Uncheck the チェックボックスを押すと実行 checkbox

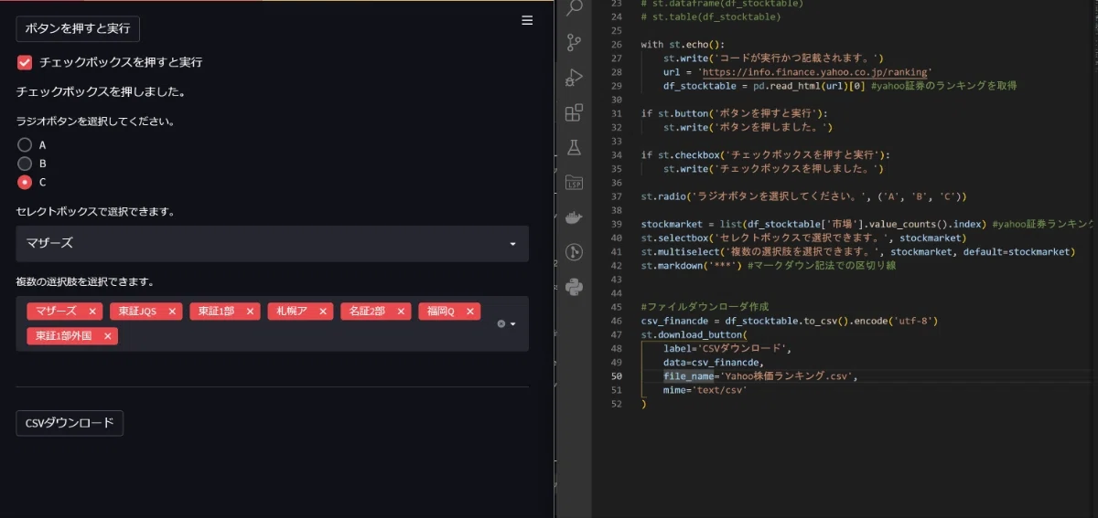click(25, 62)
